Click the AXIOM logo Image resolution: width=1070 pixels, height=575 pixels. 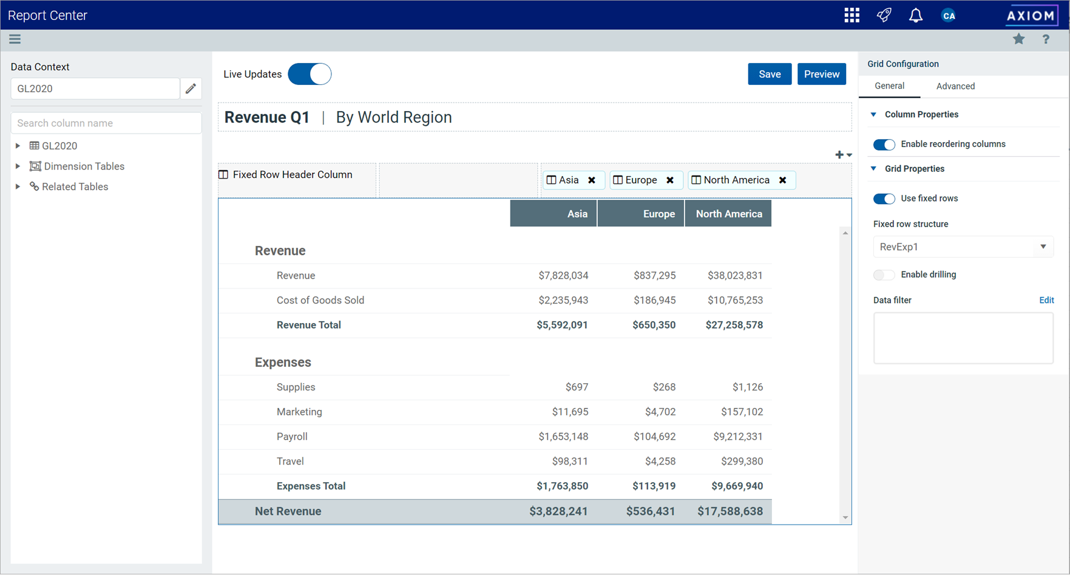(1031, 15)
